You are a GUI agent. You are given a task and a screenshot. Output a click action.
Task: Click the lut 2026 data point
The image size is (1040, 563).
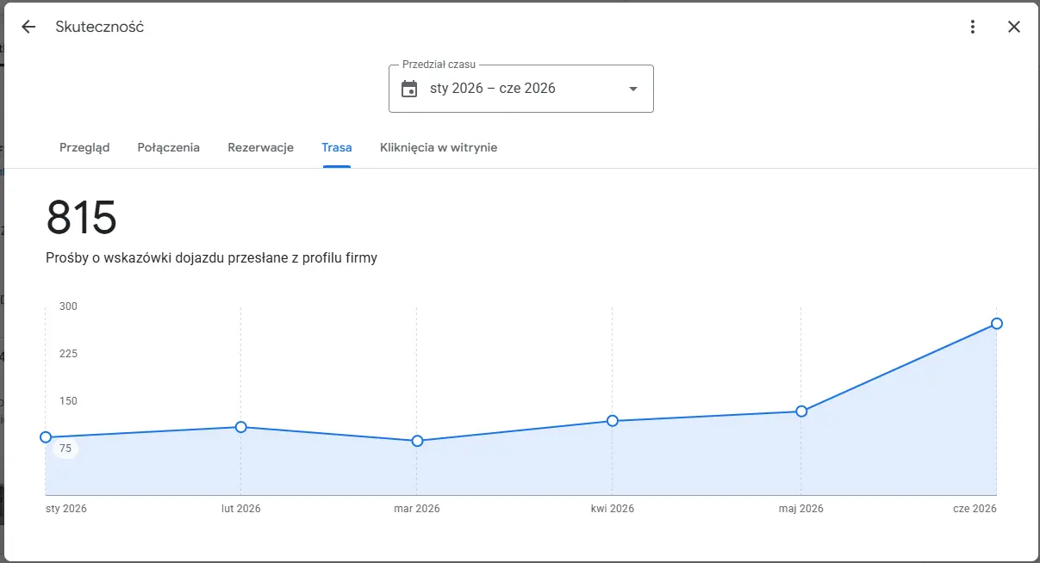241,427
